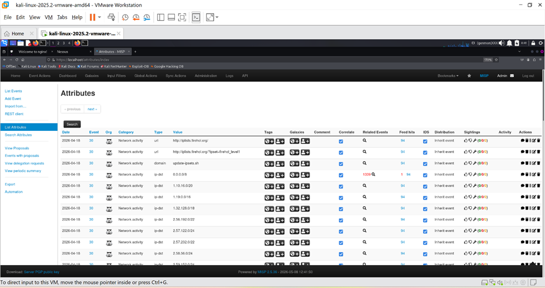Open Event Actions dropdown menu
The width and height of the screenshot is (545, 288).
coord(40,76)
